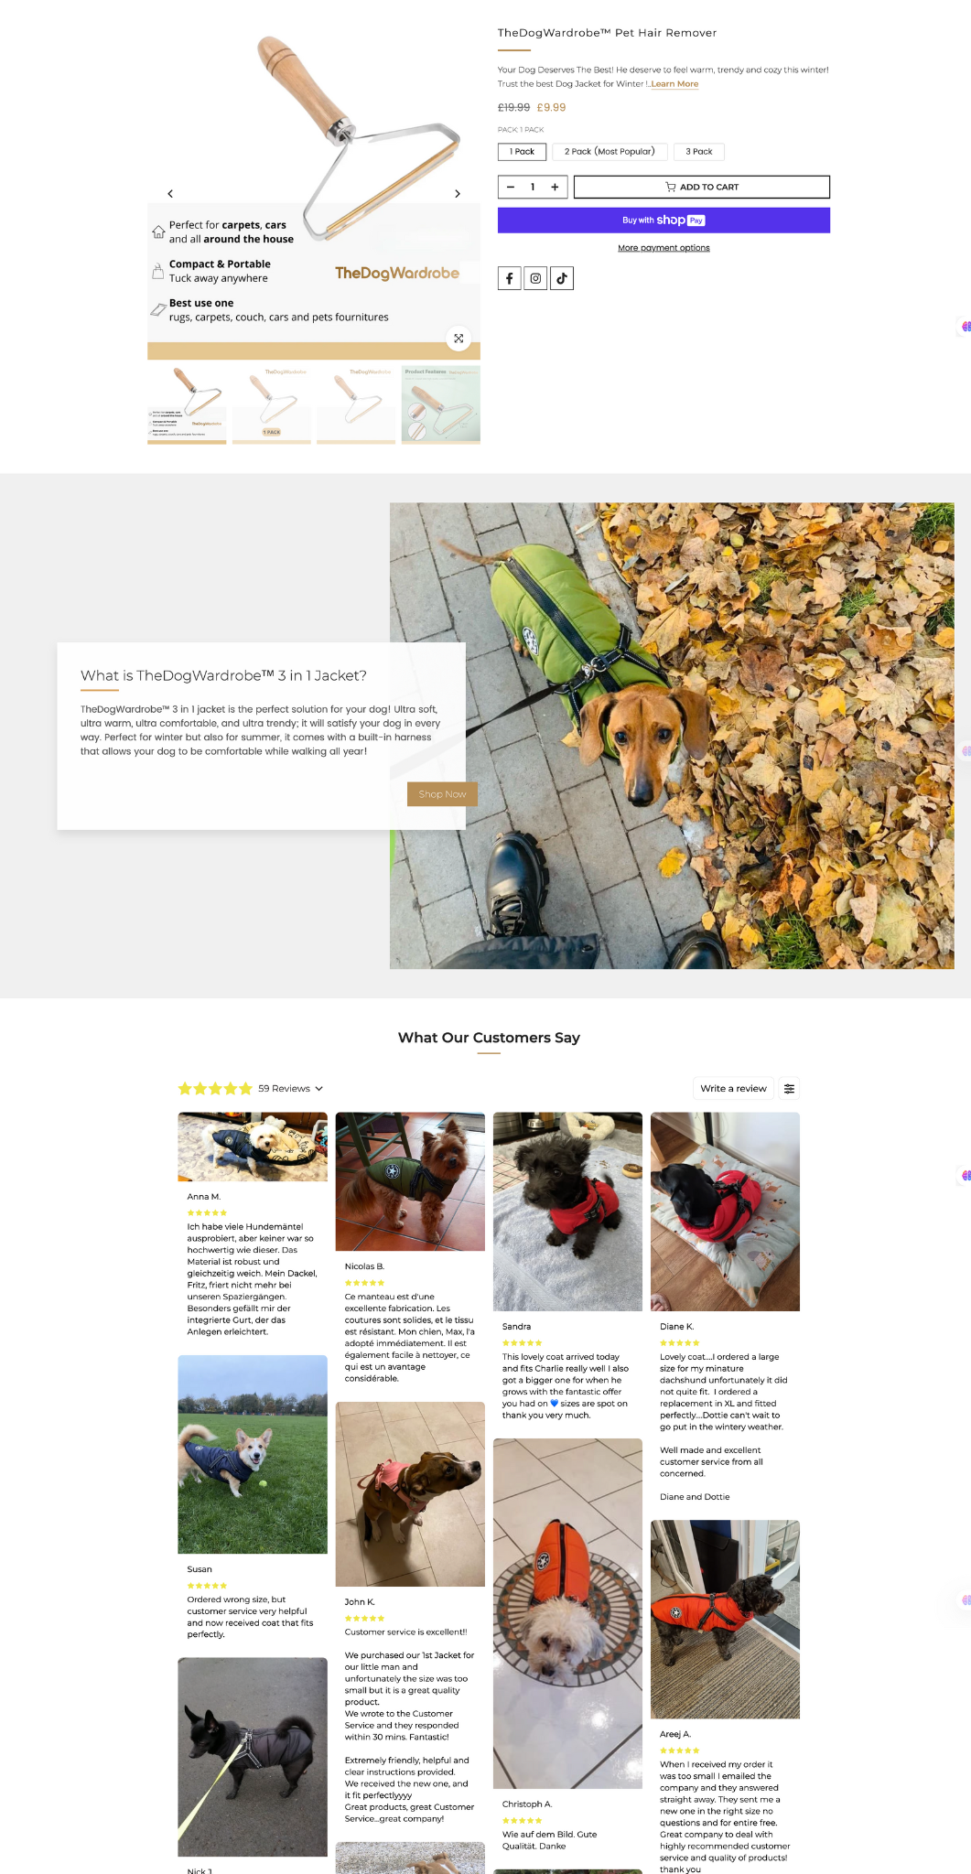Select the 1 Pack option
Viewport: 971px width, 1874px height.
coord(522,152)
